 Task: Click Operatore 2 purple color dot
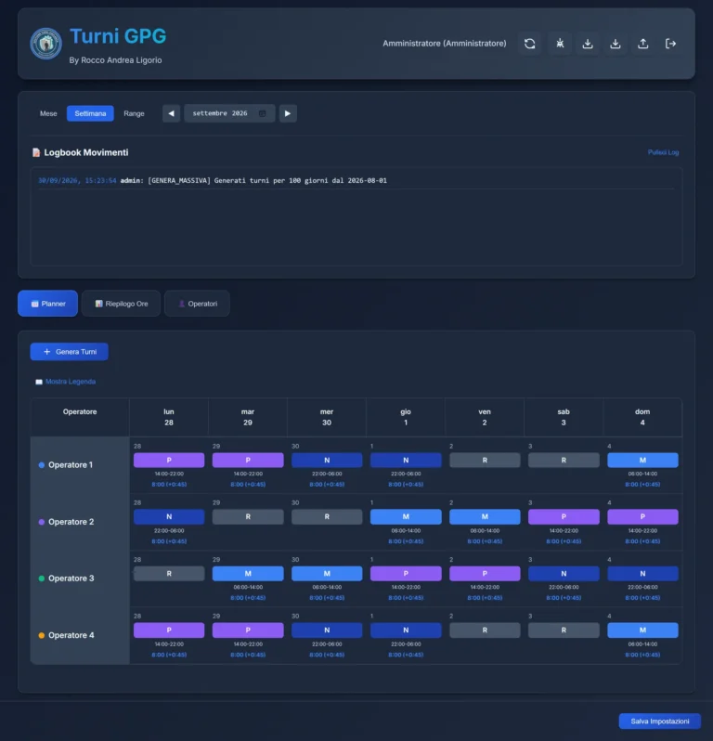point(42,522)
